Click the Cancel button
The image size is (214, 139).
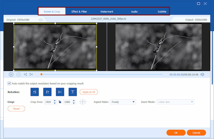tap(196, 133)
